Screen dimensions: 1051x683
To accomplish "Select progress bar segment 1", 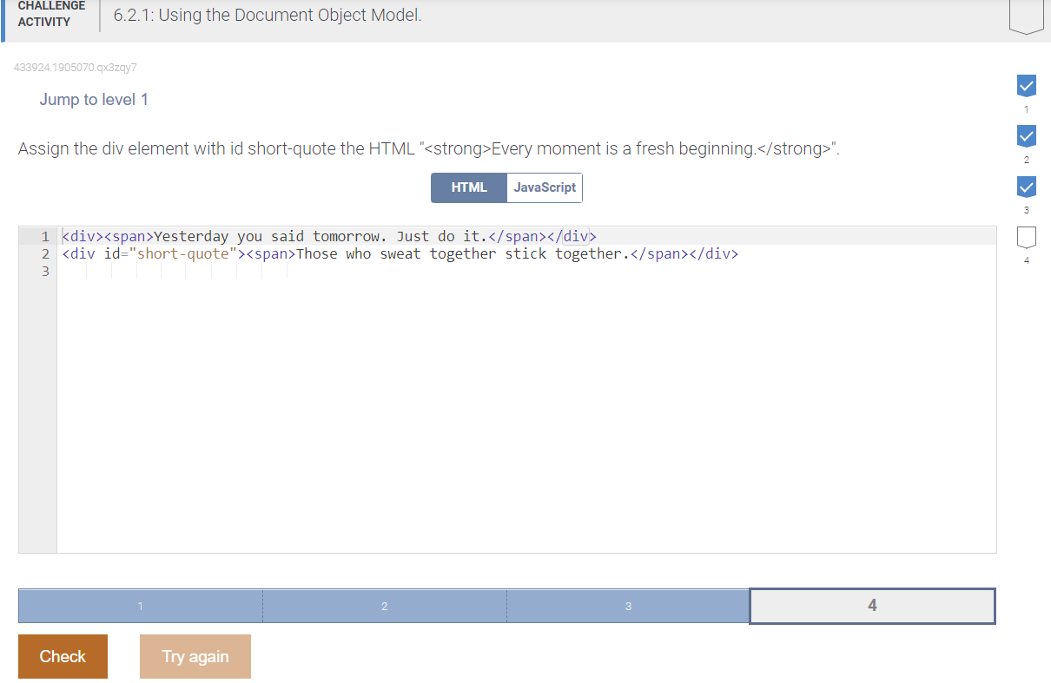I will (140, 606).
